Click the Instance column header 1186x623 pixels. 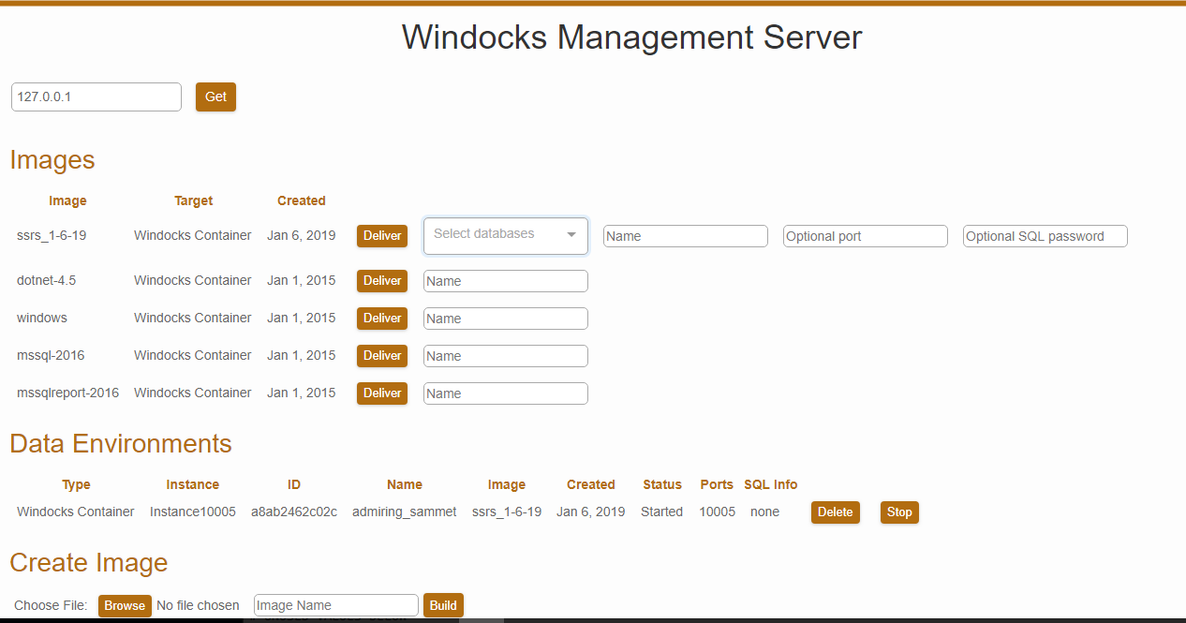click(x=193, y=484)
